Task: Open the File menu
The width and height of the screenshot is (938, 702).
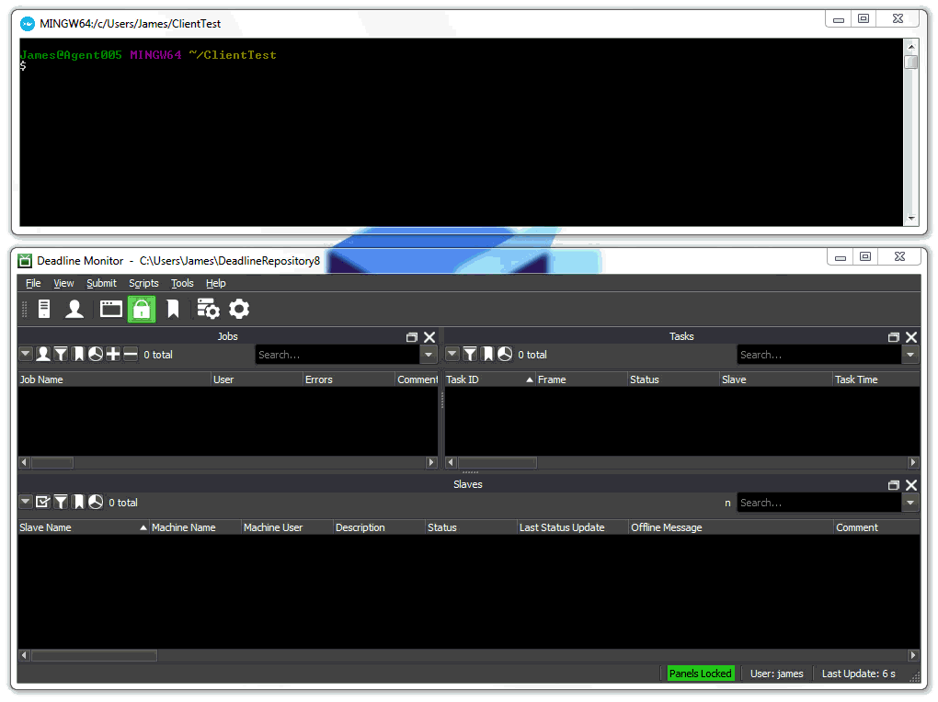Action: coord(33,283)
